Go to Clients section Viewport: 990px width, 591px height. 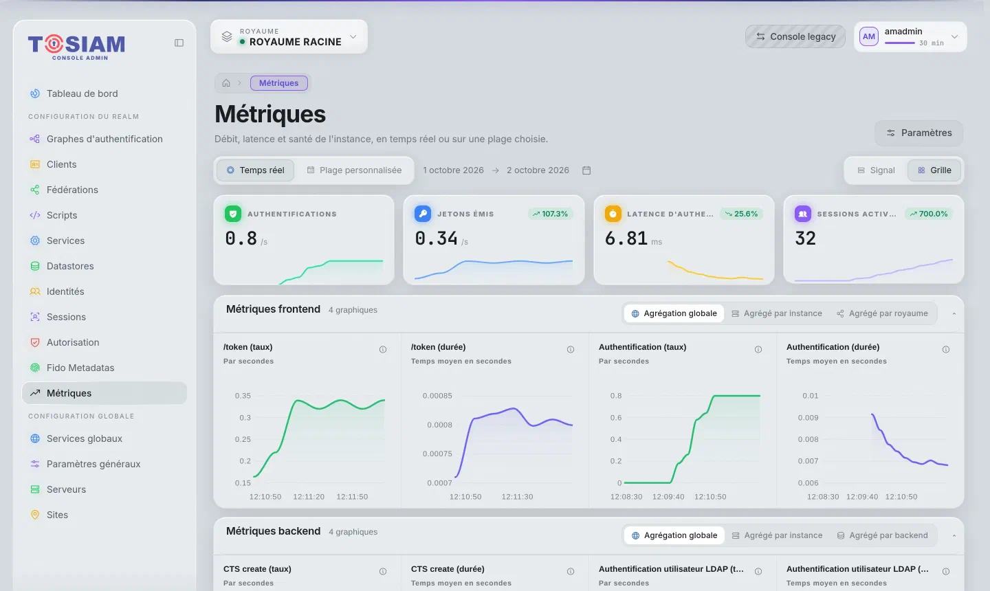104,164
